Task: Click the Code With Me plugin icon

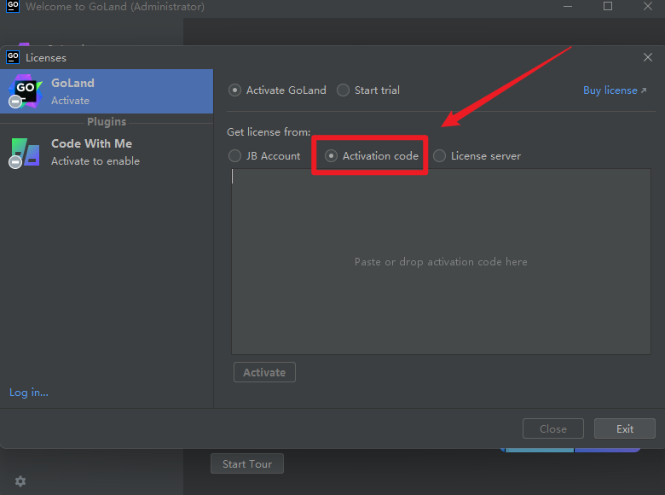Action: (25, 153)
